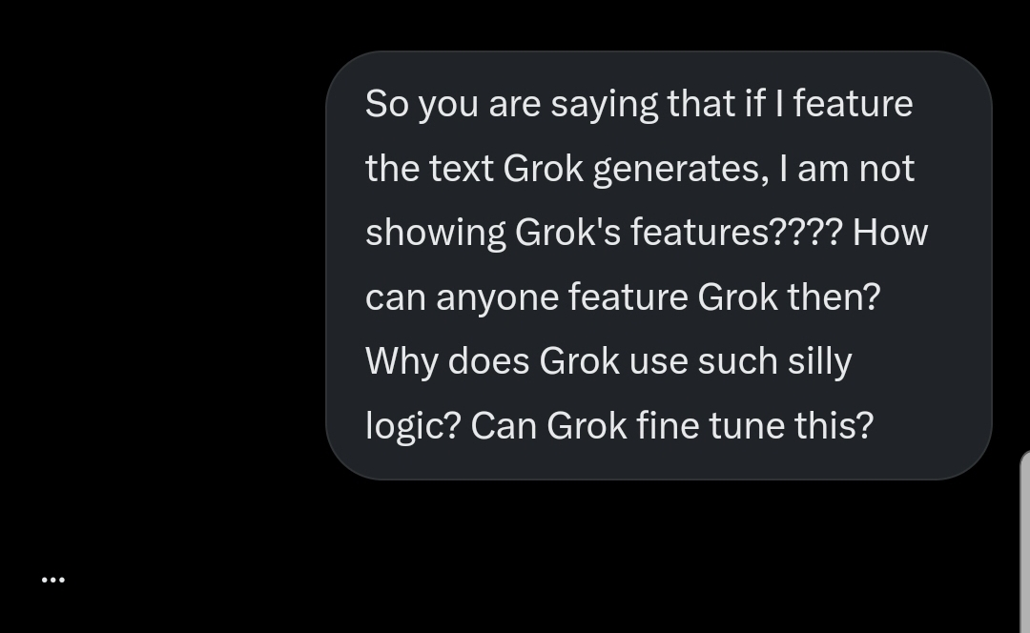Click the word "How" in the message
Screen dimensions: 1030x633
(x=890, y=233)
